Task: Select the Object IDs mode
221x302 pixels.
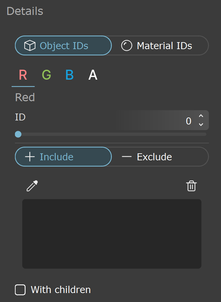Action: (63, 46)
